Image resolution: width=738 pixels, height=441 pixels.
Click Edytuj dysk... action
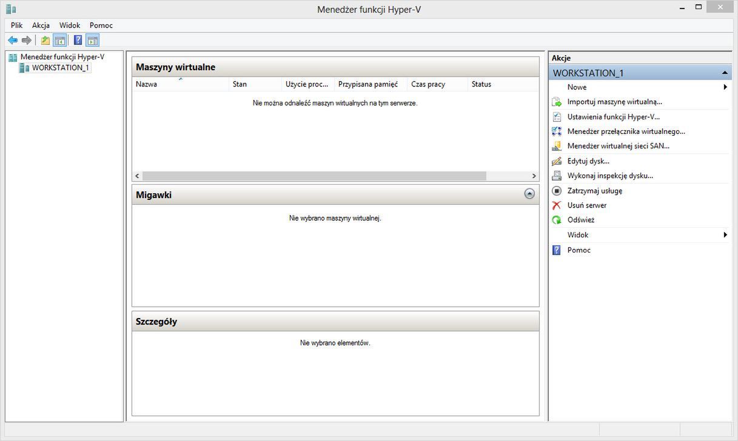coord(588,161)
